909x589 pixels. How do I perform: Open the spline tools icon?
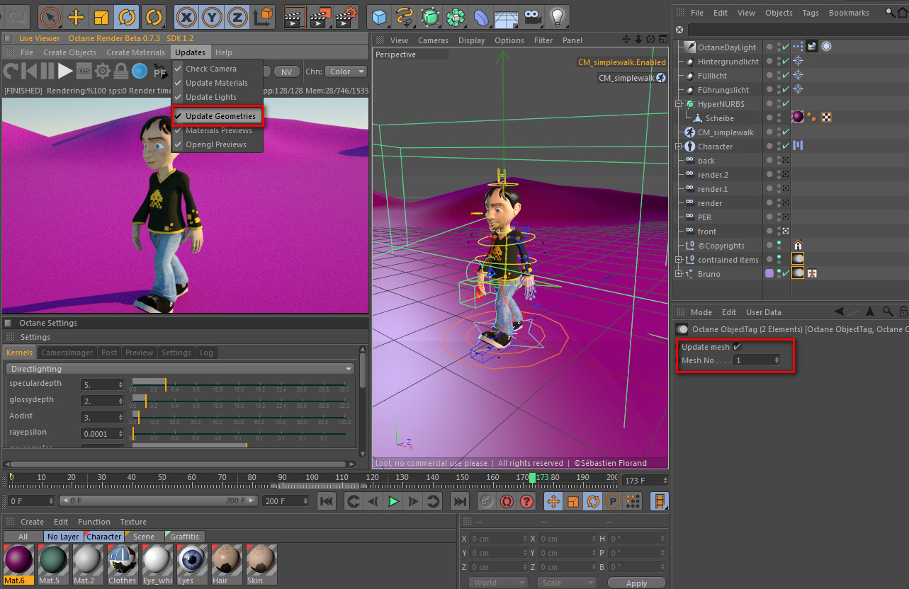point(405,16)
